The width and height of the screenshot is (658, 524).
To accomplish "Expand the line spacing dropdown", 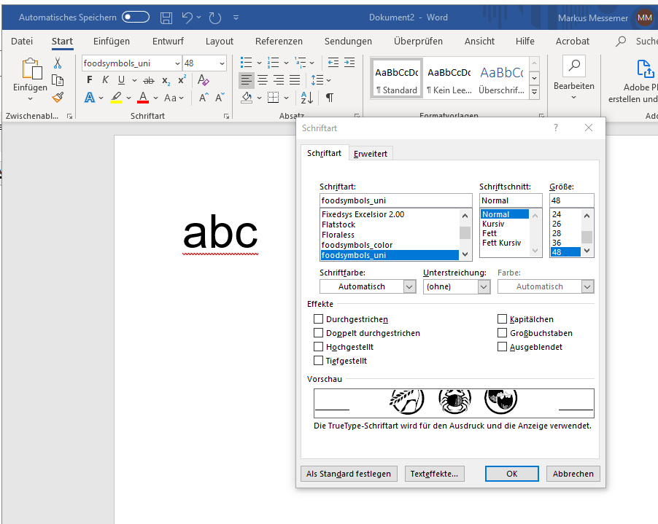I will (328, 80).
